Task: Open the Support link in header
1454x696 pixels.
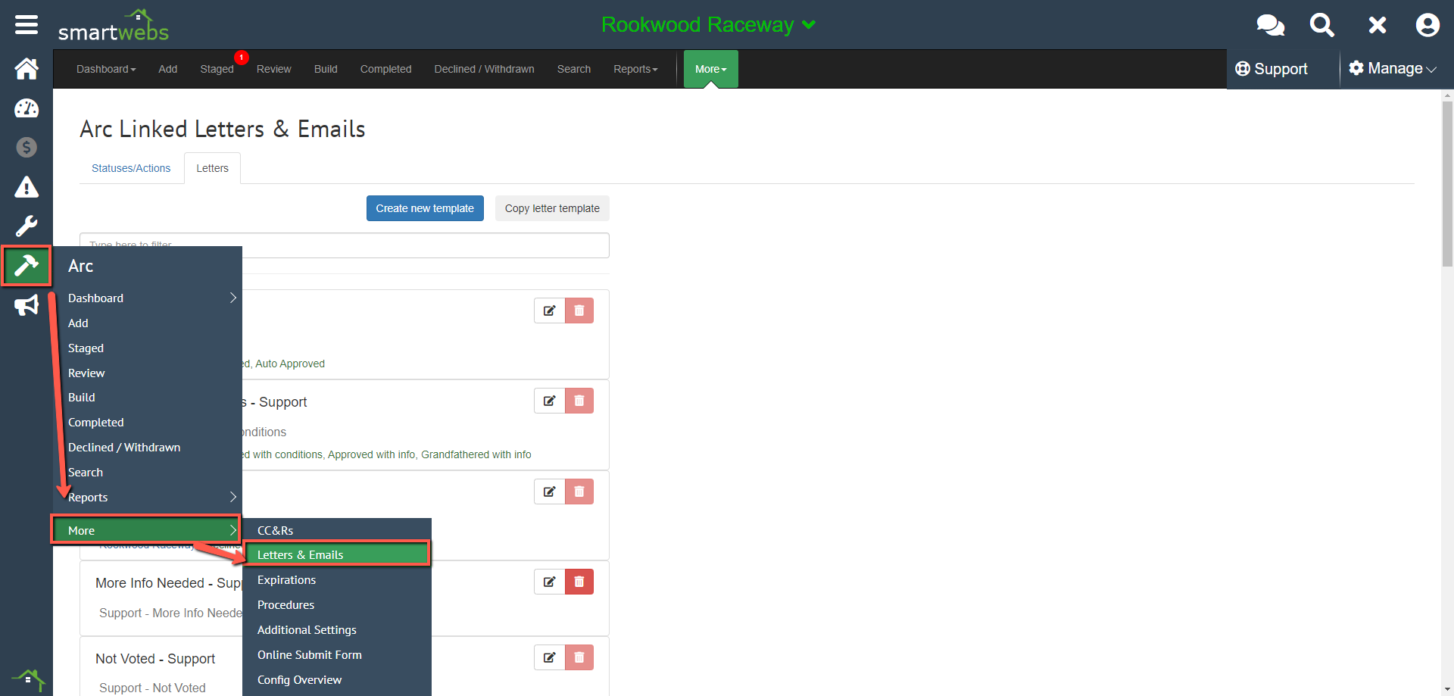Action: point(1271,69)
